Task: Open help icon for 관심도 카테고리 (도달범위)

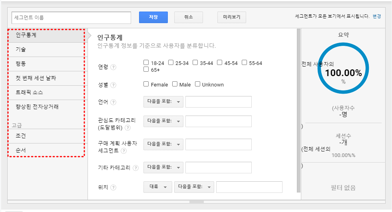Action: tap(127, 128)
